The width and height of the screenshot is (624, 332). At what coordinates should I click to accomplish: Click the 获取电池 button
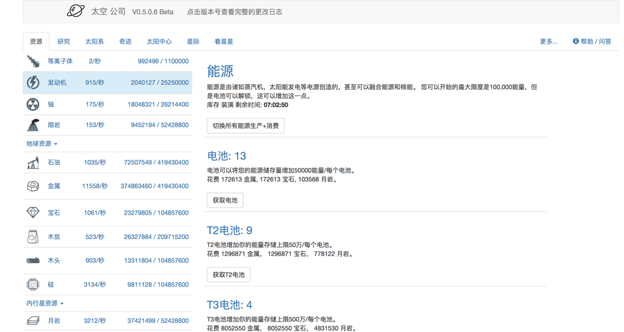pos(225,200)
